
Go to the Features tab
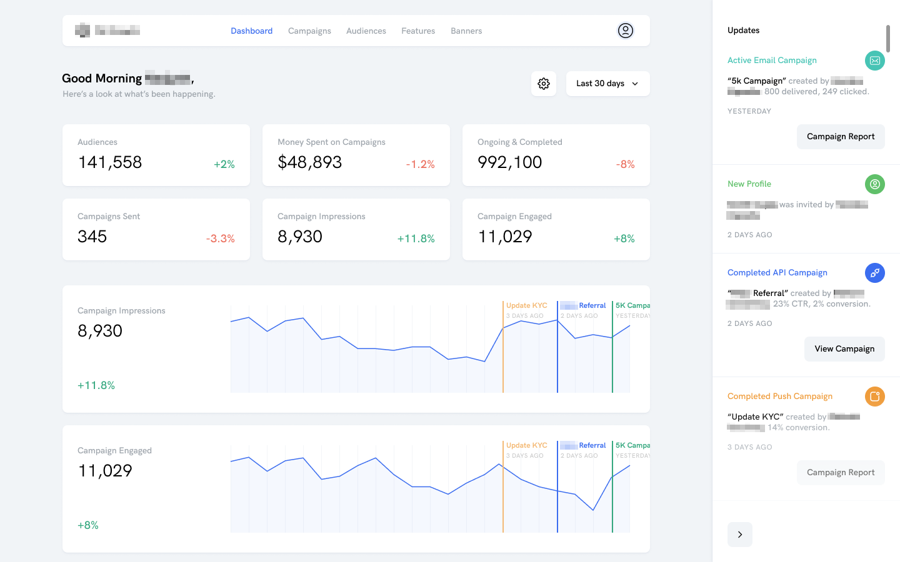pyautogui.click(x=418, y=31)
